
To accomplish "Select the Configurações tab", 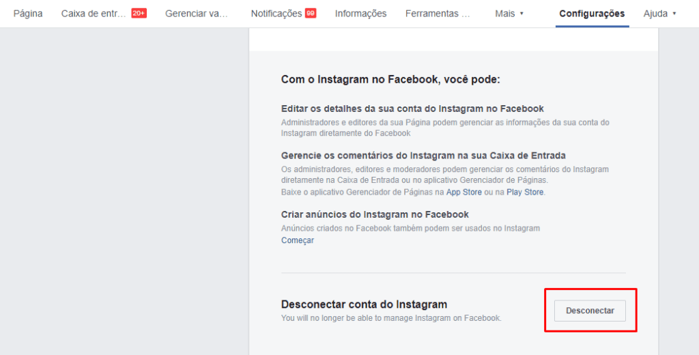I will point(592,14).
